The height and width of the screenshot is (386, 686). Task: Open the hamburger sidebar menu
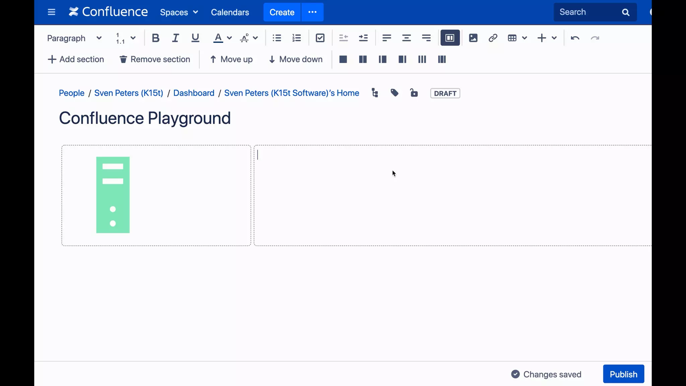[51, 12]
